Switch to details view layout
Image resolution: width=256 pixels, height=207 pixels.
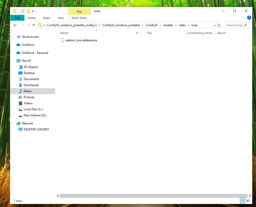point(243,201)
